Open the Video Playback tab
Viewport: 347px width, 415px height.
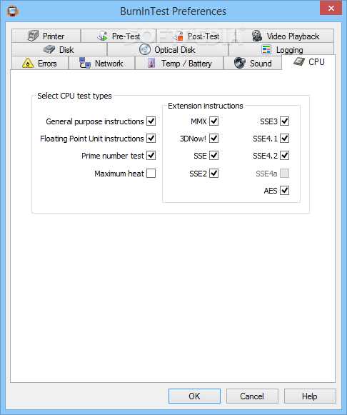coord(285,36)
